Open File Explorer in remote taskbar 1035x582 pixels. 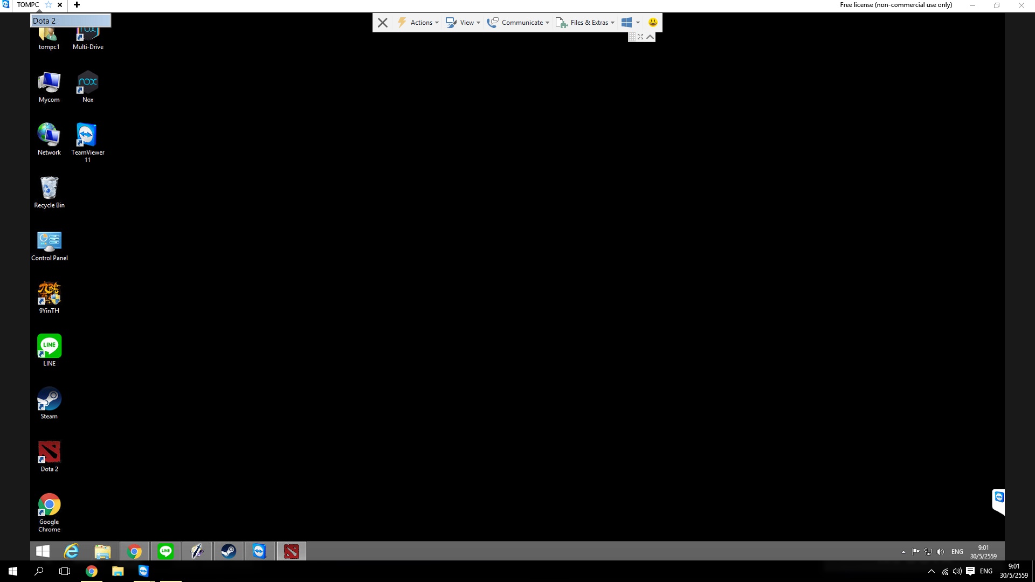(x=102, y=551)
